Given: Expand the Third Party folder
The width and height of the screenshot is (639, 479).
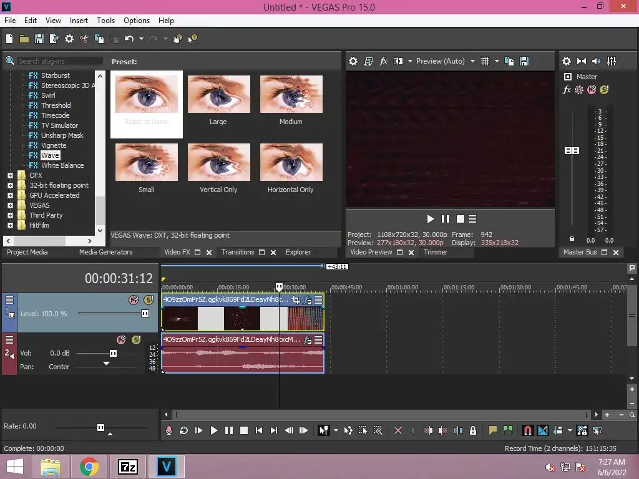Looking at the screenshot, I should (x=10, y=215).
